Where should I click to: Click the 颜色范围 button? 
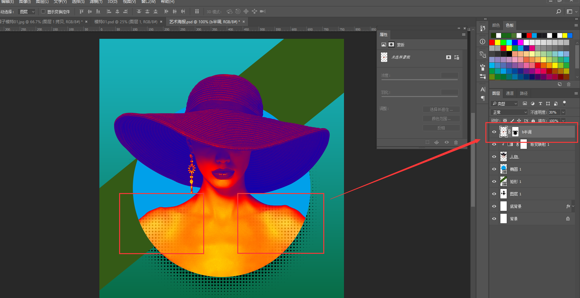tap(441, 119)
